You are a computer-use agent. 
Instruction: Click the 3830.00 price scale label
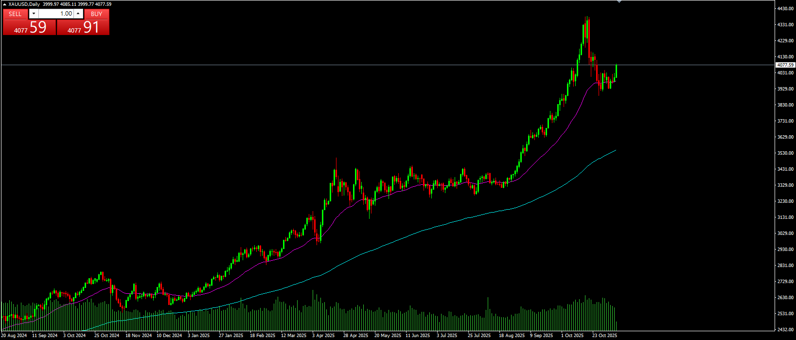[785, 105]
